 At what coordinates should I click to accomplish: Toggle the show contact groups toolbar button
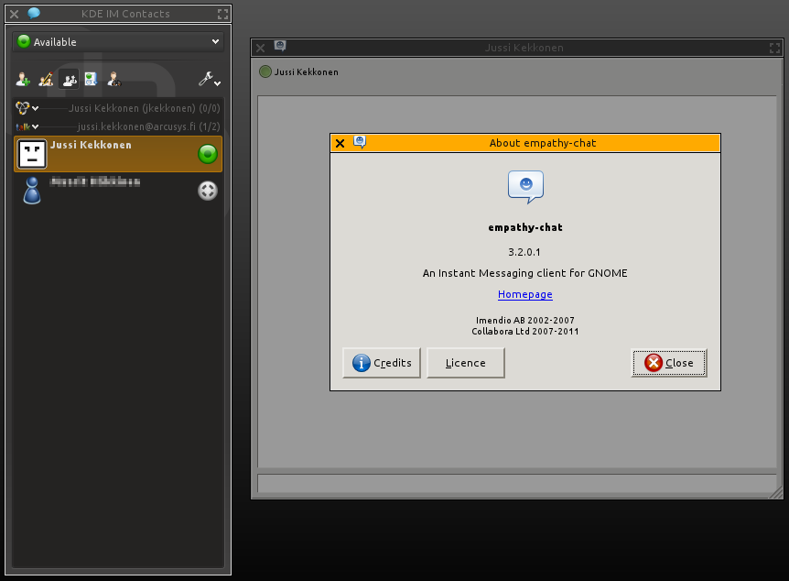[69, 79]
